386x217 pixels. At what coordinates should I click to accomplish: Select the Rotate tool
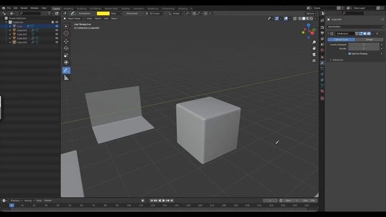(x=66, y=48)
